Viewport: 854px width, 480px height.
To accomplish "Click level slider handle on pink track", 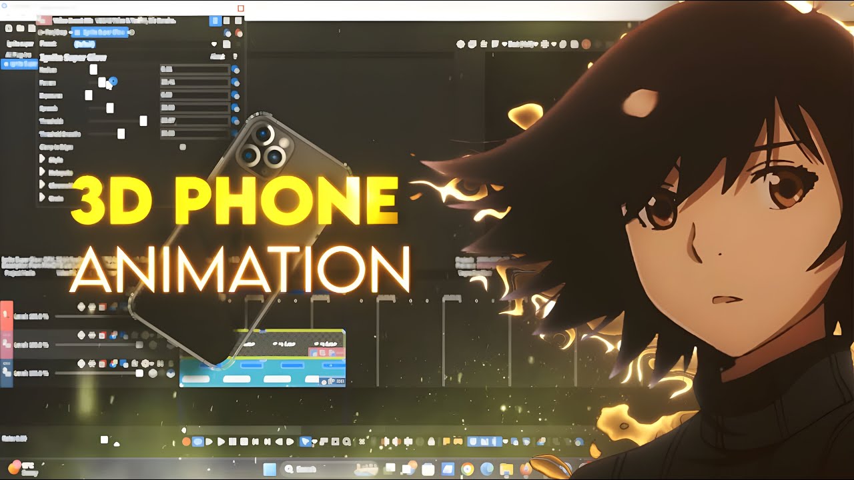I will [139, 345].
